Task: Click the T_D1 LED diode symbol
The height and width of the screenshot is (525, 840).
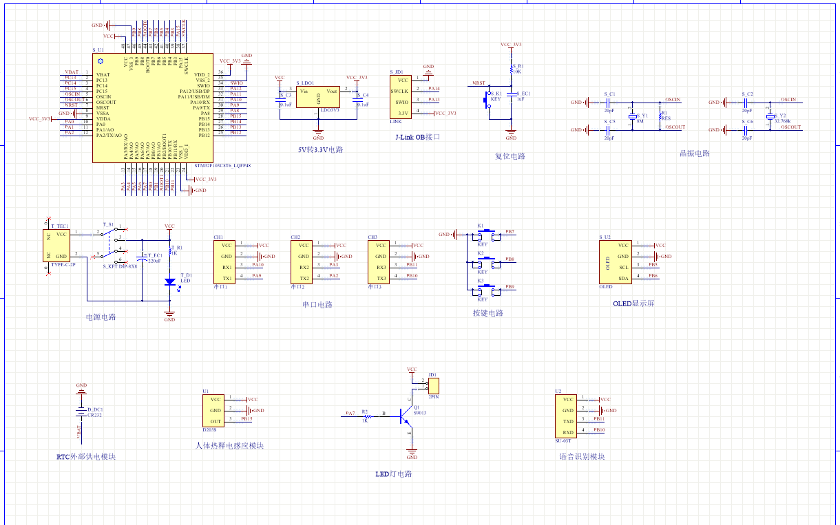Action: pyautogui.click(x=169, y=281)
